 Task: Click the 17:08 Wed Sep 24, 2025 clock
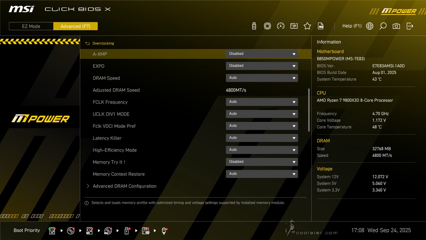point(381,230)
